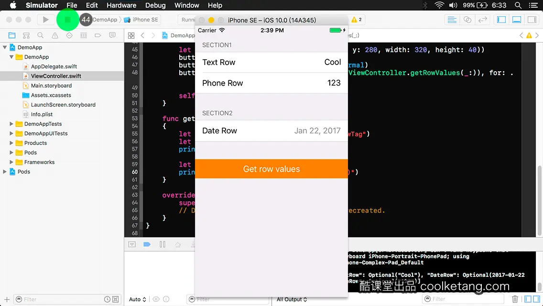Expand the Pods project at the bottom
Viewport: 543px width, 306px height.
coord(5,172)
